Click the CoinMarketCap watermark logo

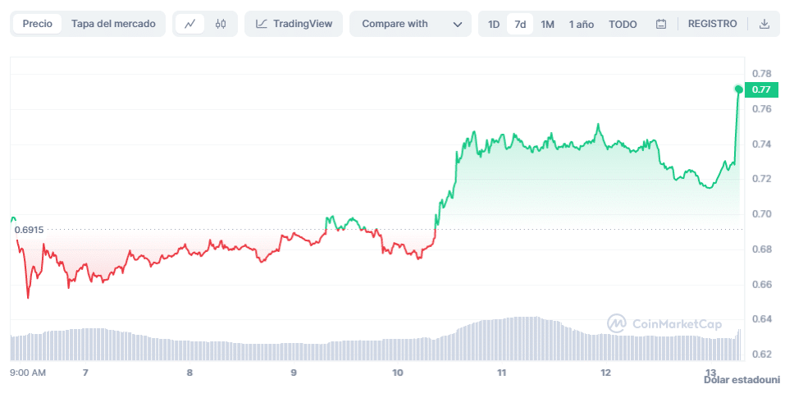point(664,323)
